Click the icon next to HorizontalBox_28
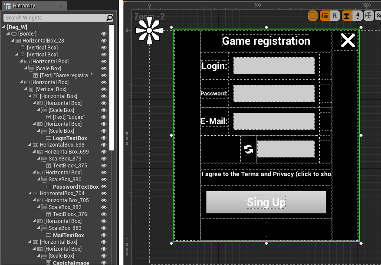This screenshot has width=381, height=265. [18, 41]
